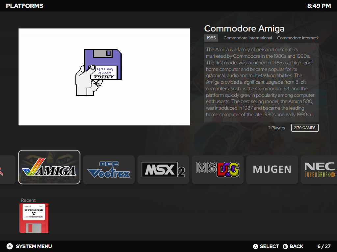Click the SELECT action label
The height and width of the screenshot is (252, 337).
pyautogui.click(x=269, y=246)
